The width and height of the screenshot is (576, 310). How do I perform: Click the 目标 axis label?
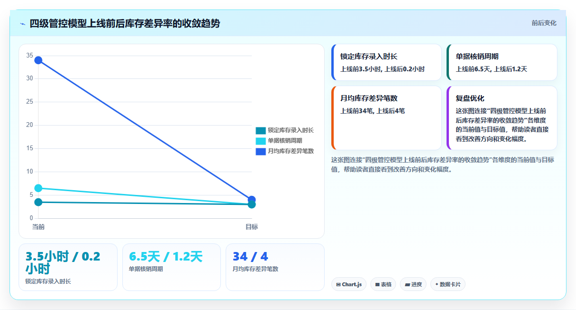click(x=252, y=227)
